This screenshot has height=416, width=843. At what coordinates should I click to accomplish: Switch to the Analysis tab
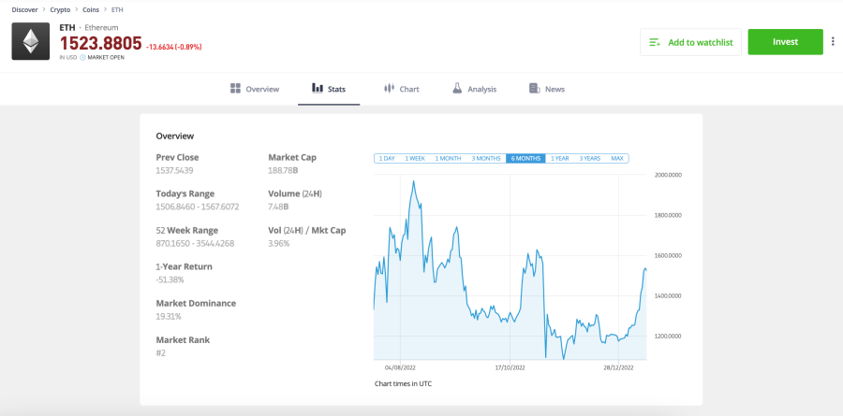474,89
